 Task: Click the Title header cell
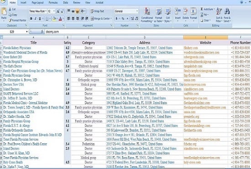[x=33, y=42]
